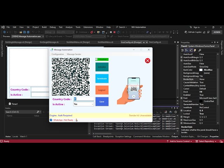
Task: Click the Save All toolbar icon
Action: [x=28, y=32]
